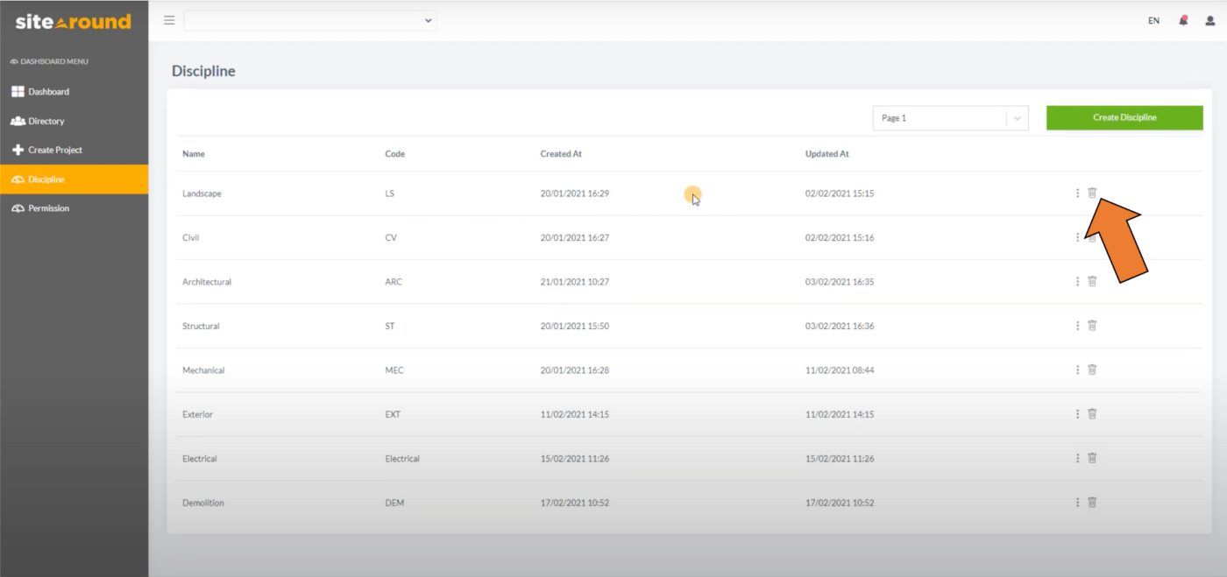Delete the Landscape discipline via trash icon
Screen dimensions: 1227x577
(1092, 193)
